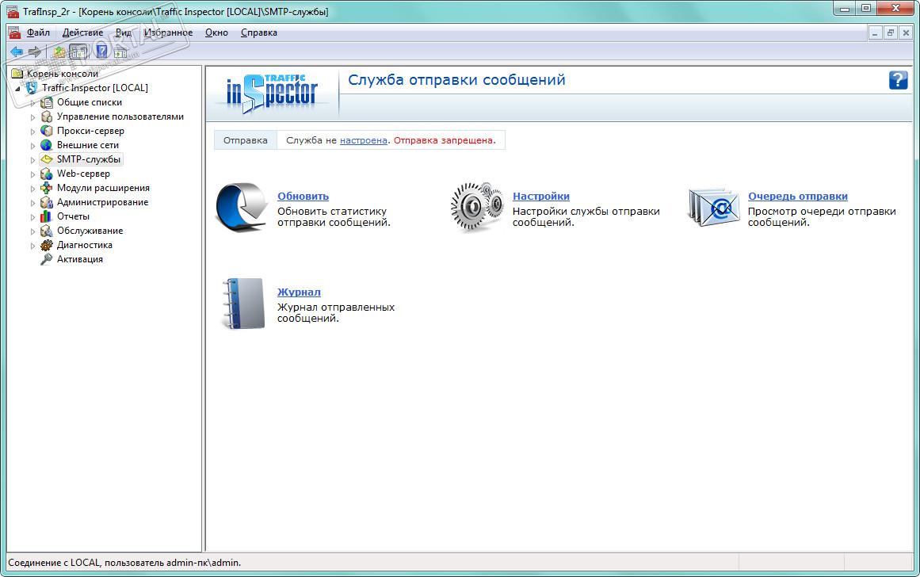Image resolution: width=920 pixels, height=577 pixels.
Task: Click the Соединение с LOCAL status bar text
Action: 124,562
